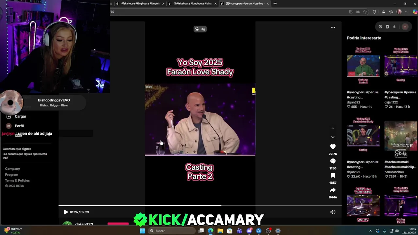
Task: Open the profile avatar 'm' menu
Action: click(405, 27)
